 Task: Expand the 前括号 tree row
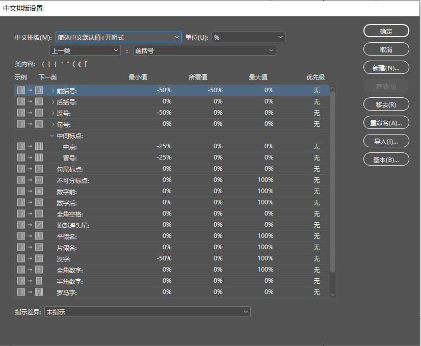point(53,91)
